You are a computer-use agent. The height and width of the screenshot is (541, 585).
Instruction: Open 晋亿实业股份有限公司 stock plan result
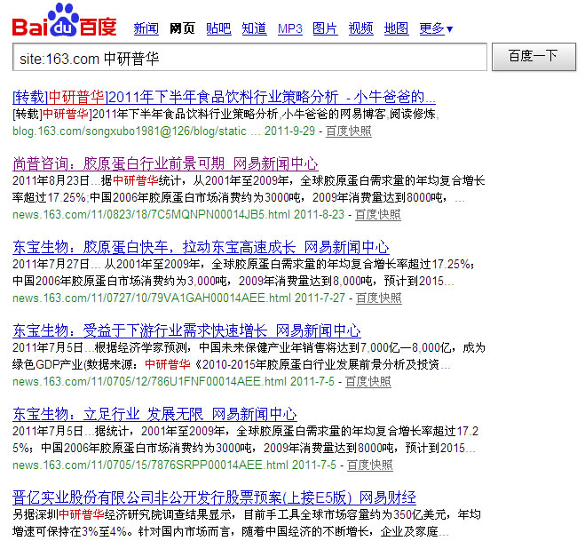pyautogui.click(x=214, y=497)
